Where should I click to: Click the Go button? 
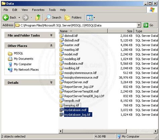point(148,25)
